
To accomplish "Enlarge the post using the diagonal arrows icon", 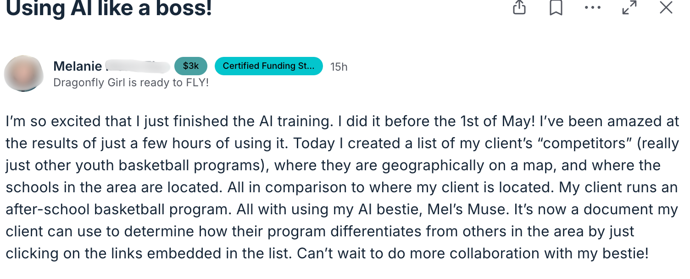I will [x=629, y=8].
